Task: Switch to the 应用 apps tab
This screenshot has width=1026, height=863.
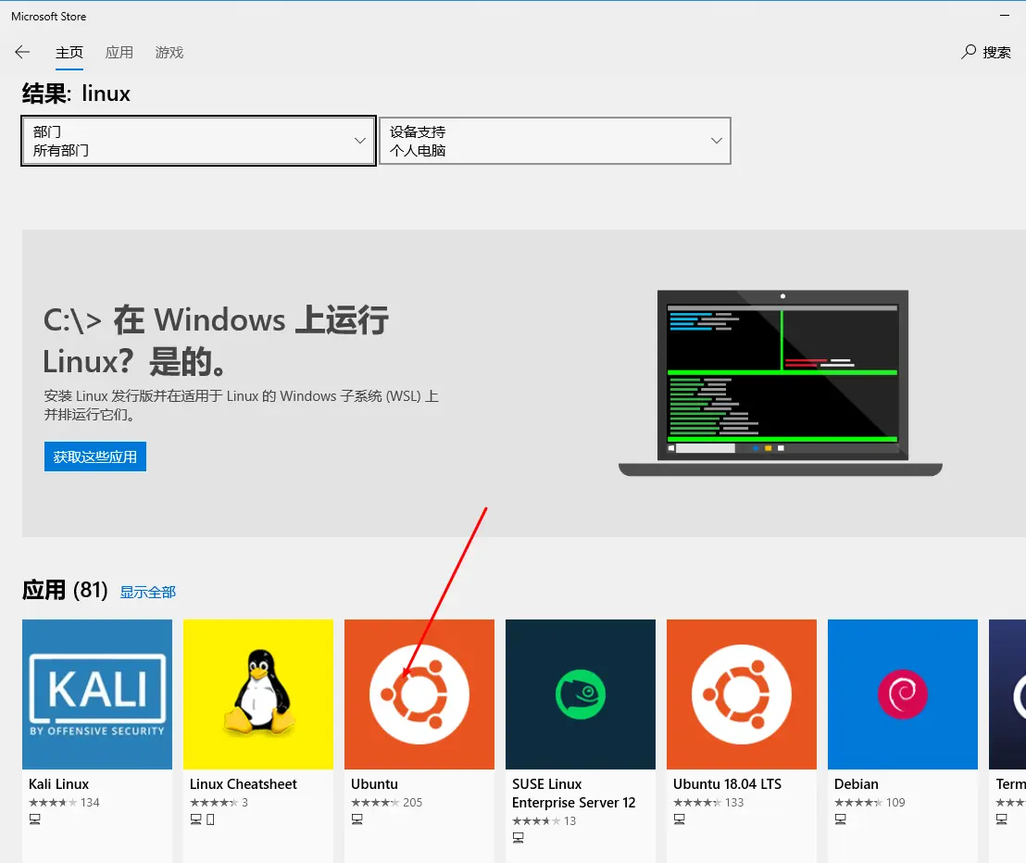Action: (119, 53)
